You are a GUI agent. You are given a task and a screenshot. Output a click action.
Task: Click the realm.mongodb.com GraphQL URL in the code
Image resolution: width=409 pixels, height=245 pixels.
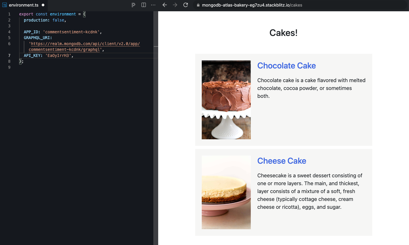point(84,44)
